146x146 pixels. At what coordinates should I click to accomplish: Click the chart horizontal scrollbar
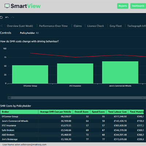click(x=77, y=97)
